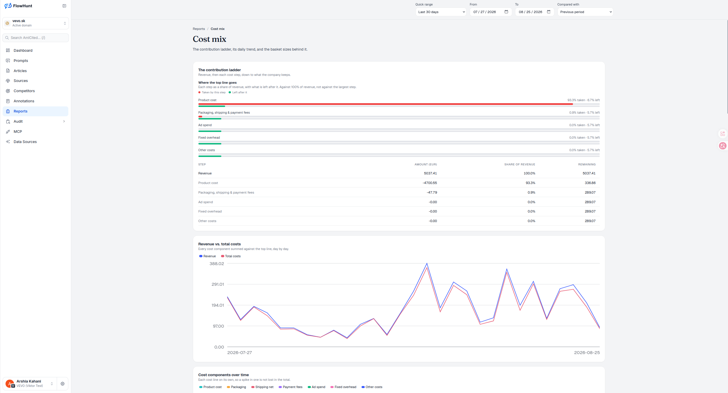Collapse the sidebar with panel icon
The width and height of the screenshot is (728, 393).
pyautogui.click(x=64, y=6)
